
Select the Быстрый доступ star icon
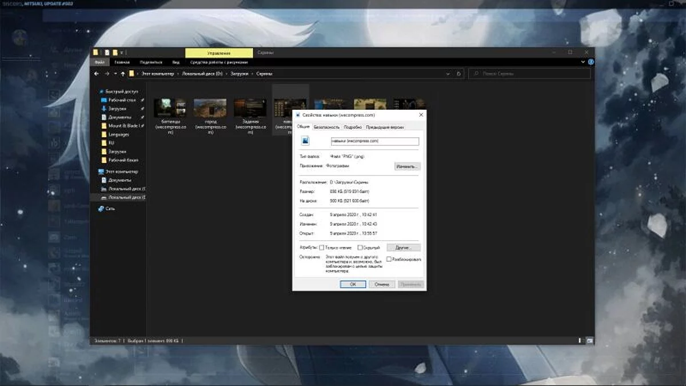(101, 91)
